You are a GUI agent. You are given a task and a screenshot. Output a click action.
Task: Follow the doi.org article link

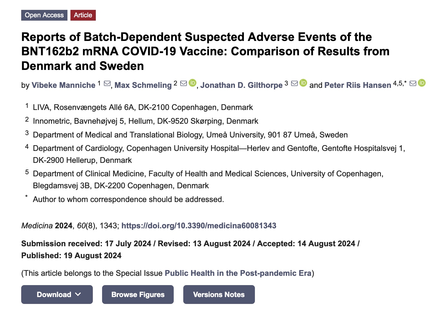(x=199, y=226)
